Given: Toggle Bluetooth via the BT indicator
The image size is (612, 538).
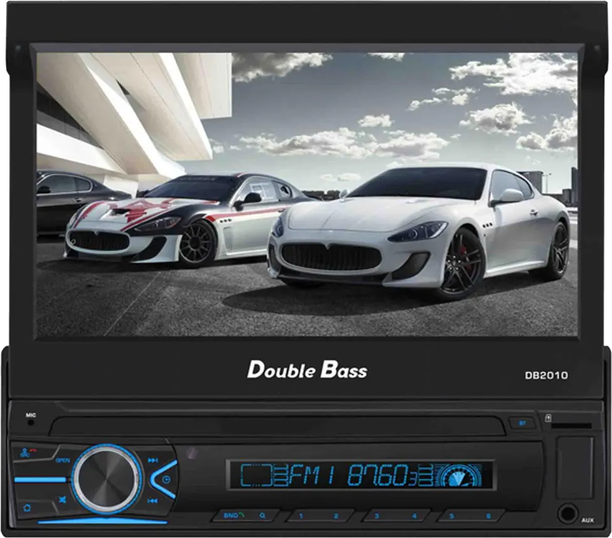Looking at the screenshot, I should 522,423.
